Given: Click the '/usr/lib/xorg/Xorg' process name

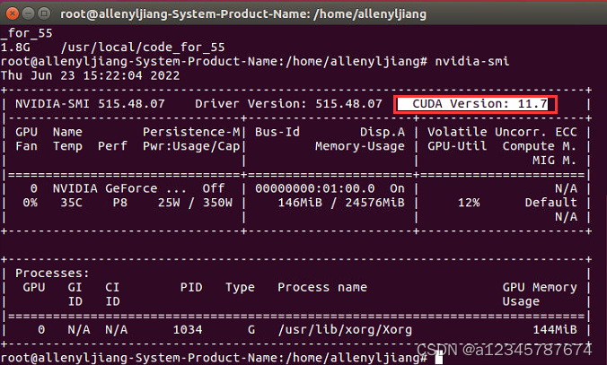Looking at the screenshot, I should tap(345, 330).
